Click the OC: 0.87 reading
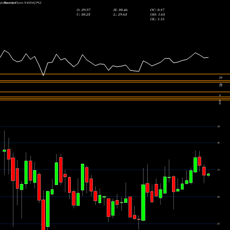 (x=157, y=10)
